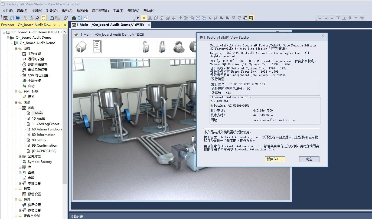
Task: Open the 窗口(W) menu
Action: [x=133, y=11]
